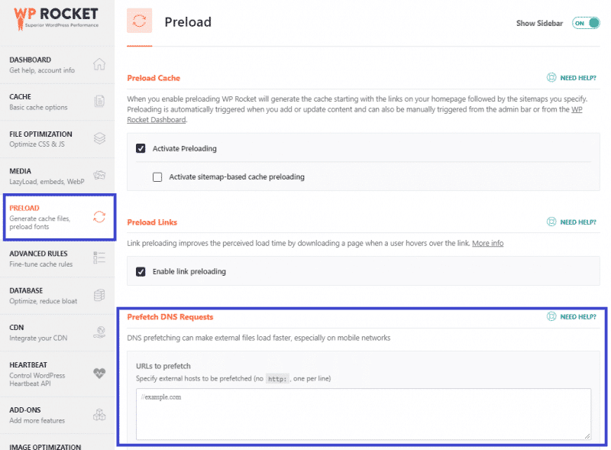Select the Preload refresh icon in sidebar
611x450 pixels.
coord(99,216)
